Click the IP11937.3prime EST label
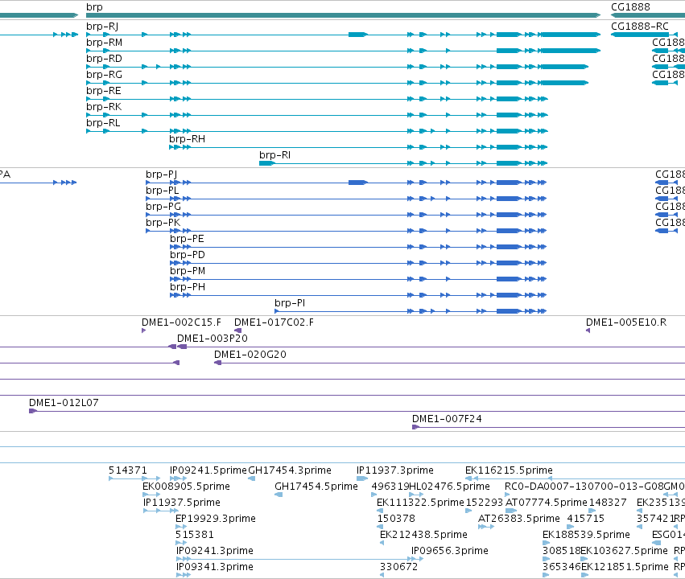 point(395,470)
